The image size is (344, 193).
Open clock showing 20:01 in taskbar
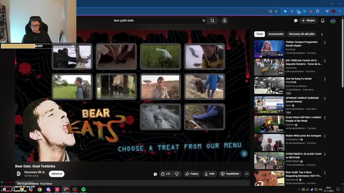click(x=328, y=190)
